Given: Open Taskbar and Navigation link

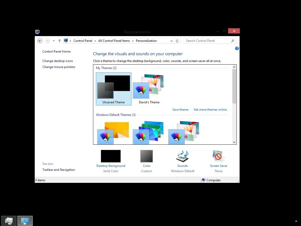Looking at the screenshot, I should coord(59,170).
